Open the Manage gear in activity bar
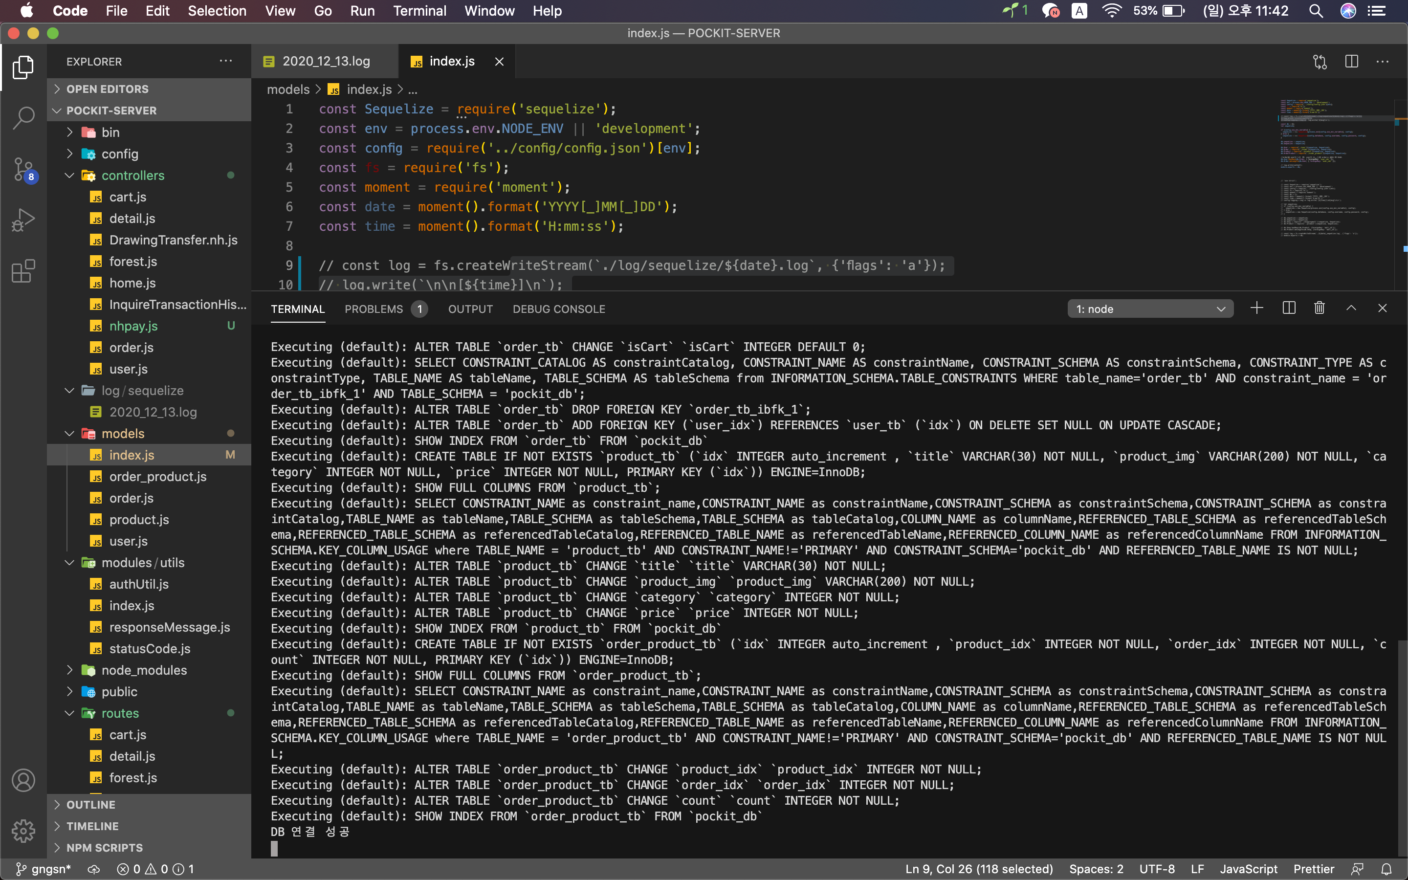Image resolution: width=1408 pixels, height=880 pixels. (x=23, y=831)
